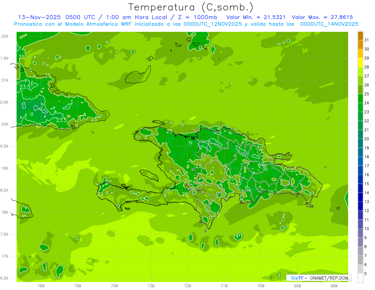Click the colorbar scale label '20'
Screen dimensions: 375x290
click(367, 139)
